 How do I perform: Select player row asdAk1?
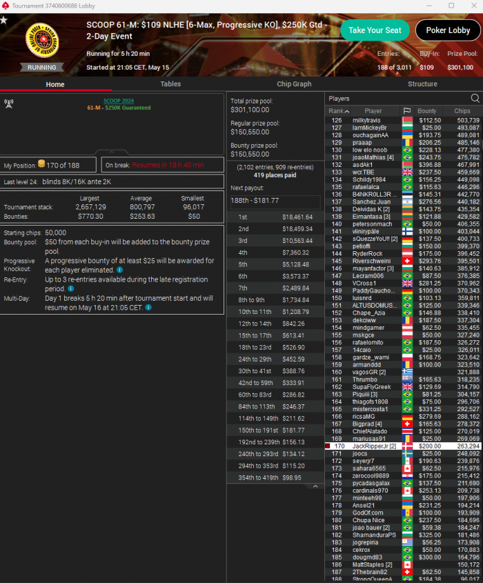click(403, 165)
